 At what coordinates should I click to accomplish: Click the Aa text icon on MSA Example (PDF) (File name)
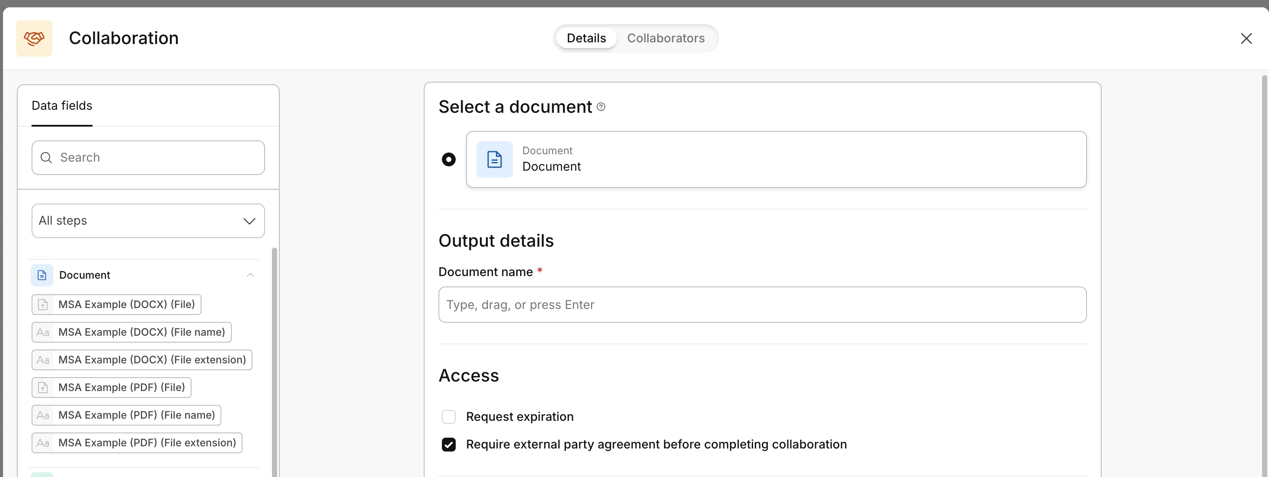coord(43,416)
